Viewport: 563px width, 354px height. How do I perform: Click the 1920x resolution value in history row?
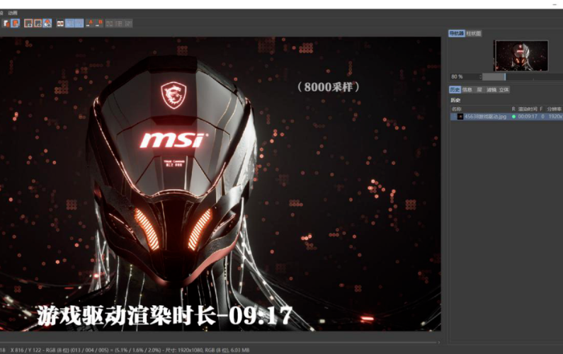(555, 117)
